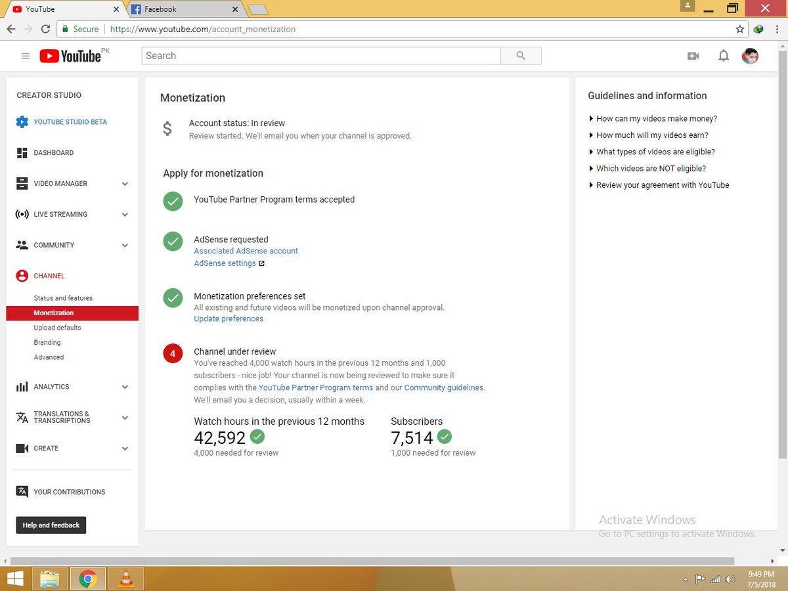Click the Dashboard icon in sidebar
788x591 pixels.
[22, 153]
